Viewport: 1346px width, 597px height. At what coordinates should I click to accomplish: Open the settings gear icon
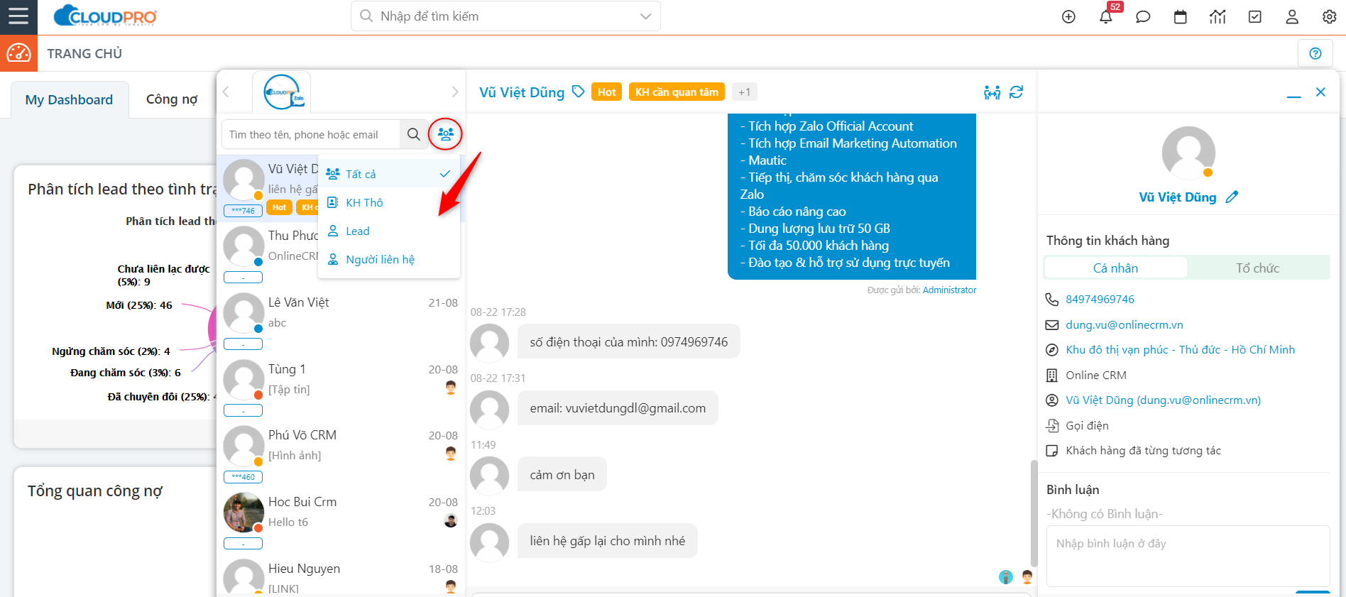pyautogui.click(x=1330, y=16)
